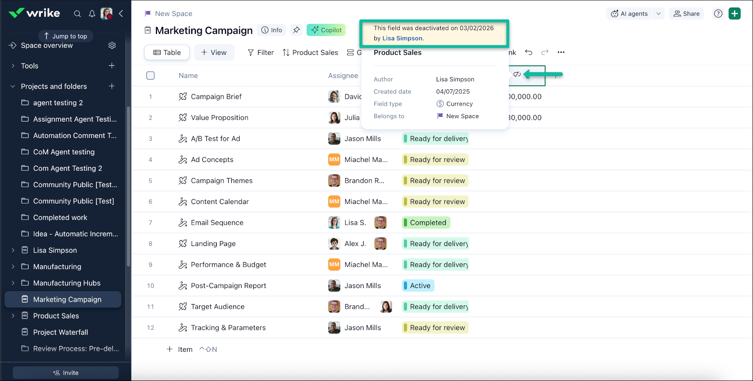Select Marketing Campaign in sidebar
Viewport: 753px width, 381px height.
[x=63, y=299]
